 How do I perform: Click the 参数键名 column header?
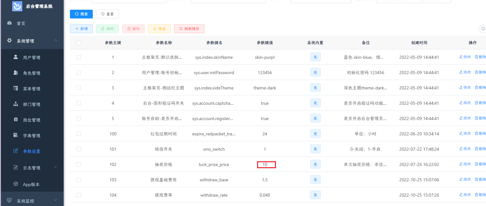point(214,43)
